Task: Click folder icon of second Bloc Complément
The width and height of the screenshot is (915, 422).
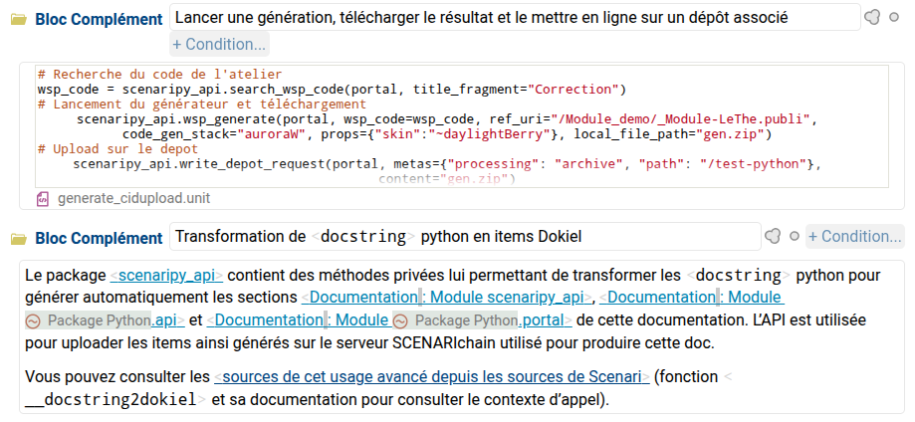Action: 18,238
